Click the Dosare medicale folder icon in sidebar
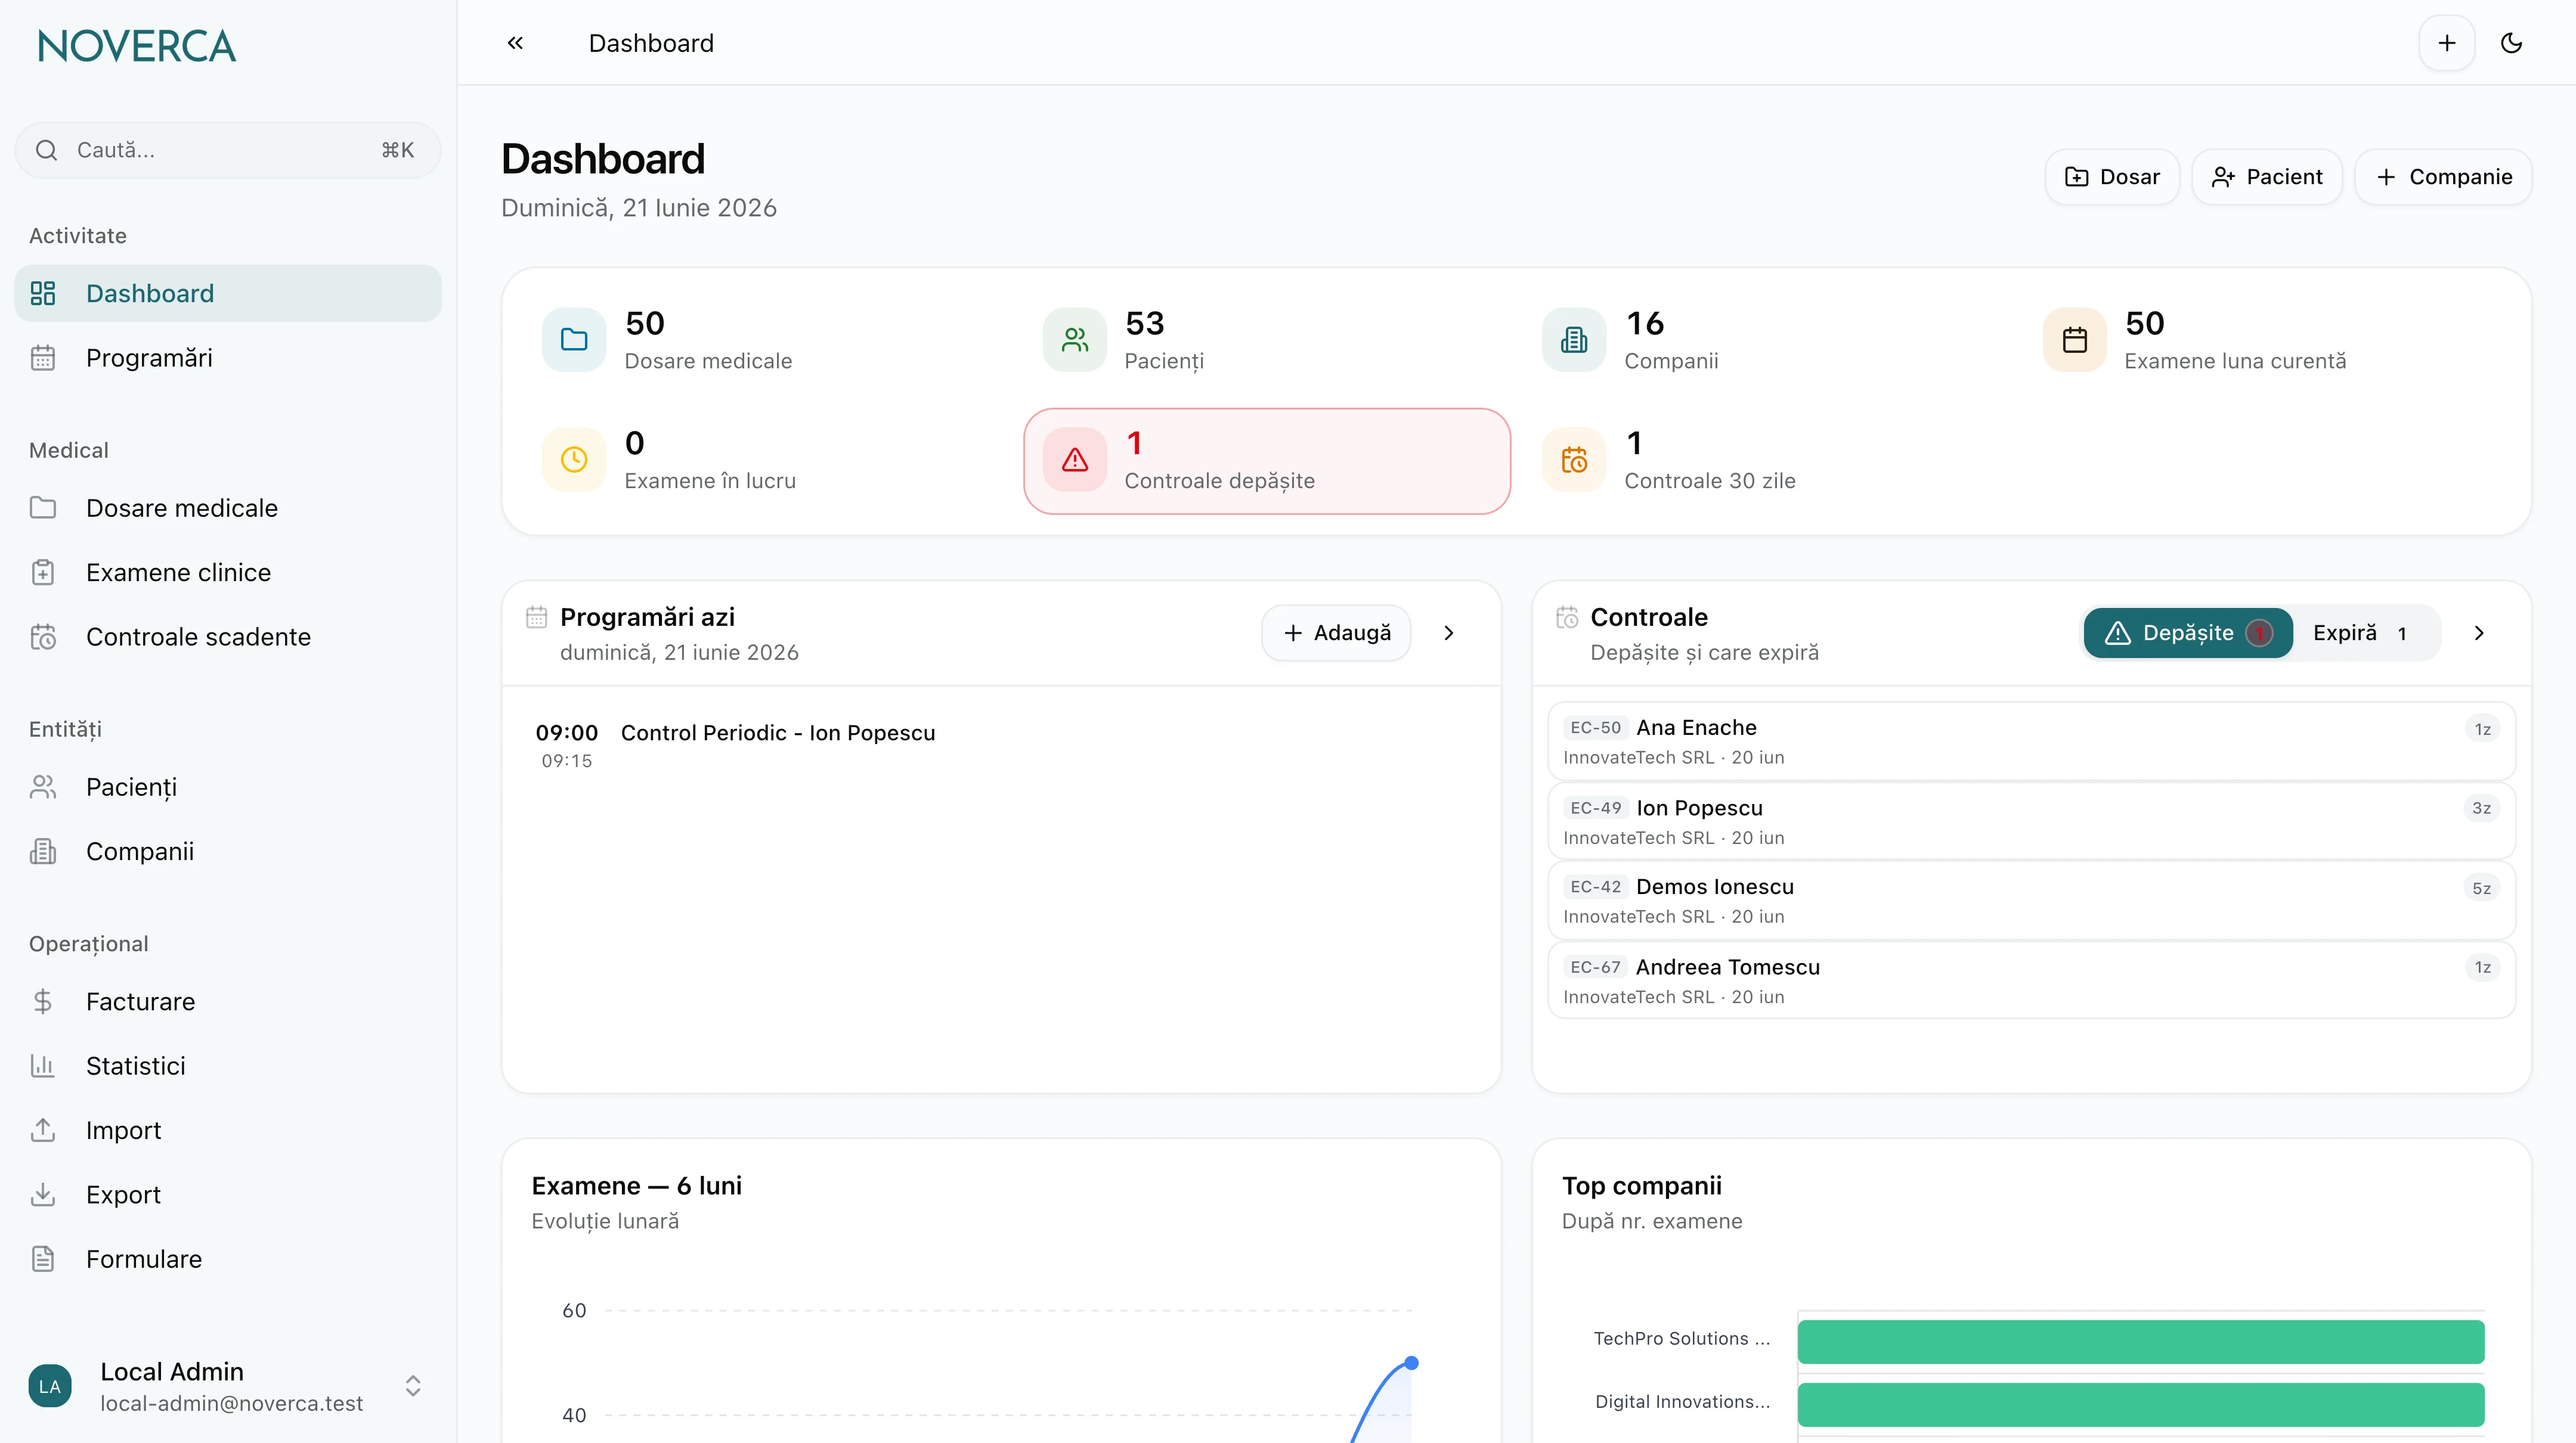 pos(43,508)
